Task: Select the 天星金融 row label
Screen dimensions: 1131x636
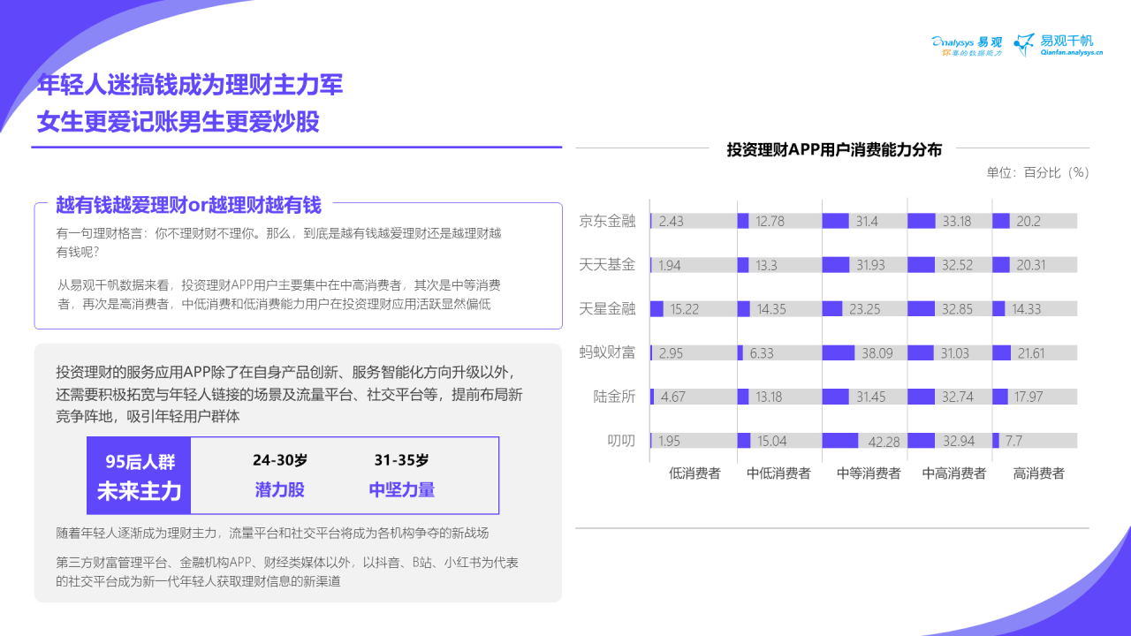Action: coord(607,309)
